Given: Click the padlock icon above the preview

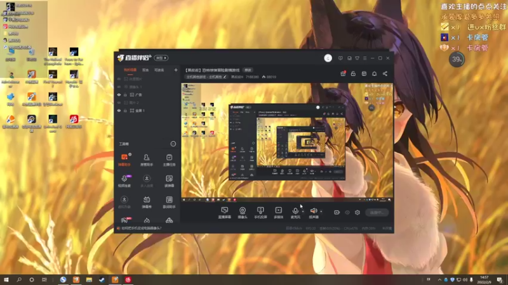Looking at the screenshot, I should 353,73.
